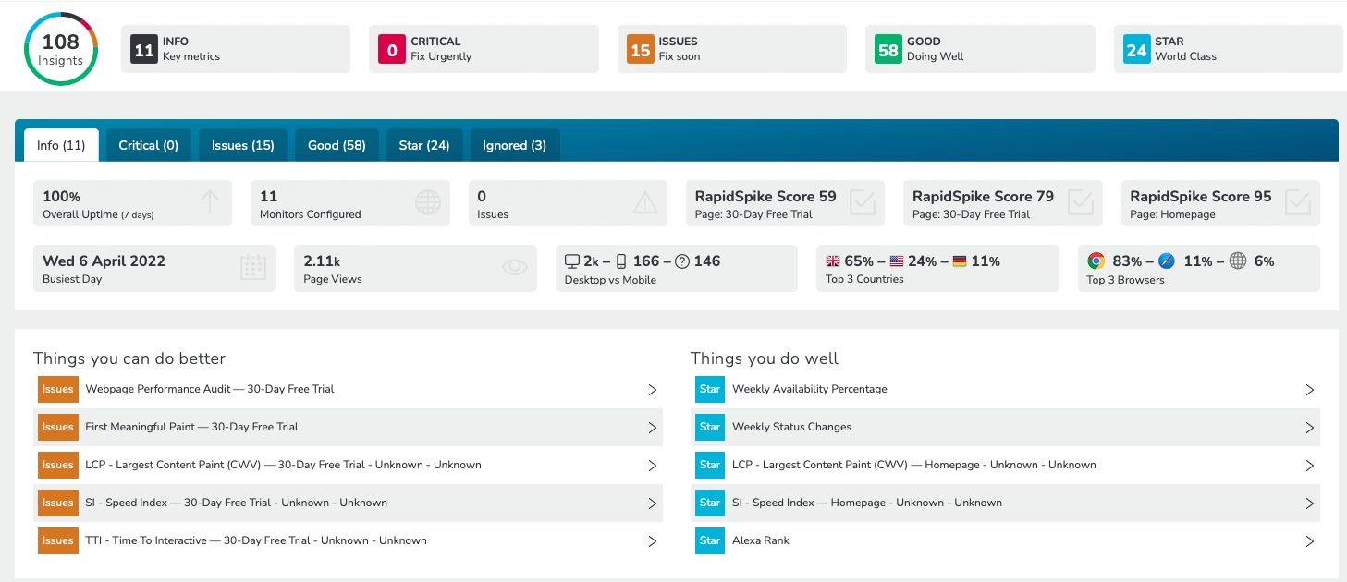Click the green 58 good count badge
Screen dimensions: 1347x582
click(888, 50)
